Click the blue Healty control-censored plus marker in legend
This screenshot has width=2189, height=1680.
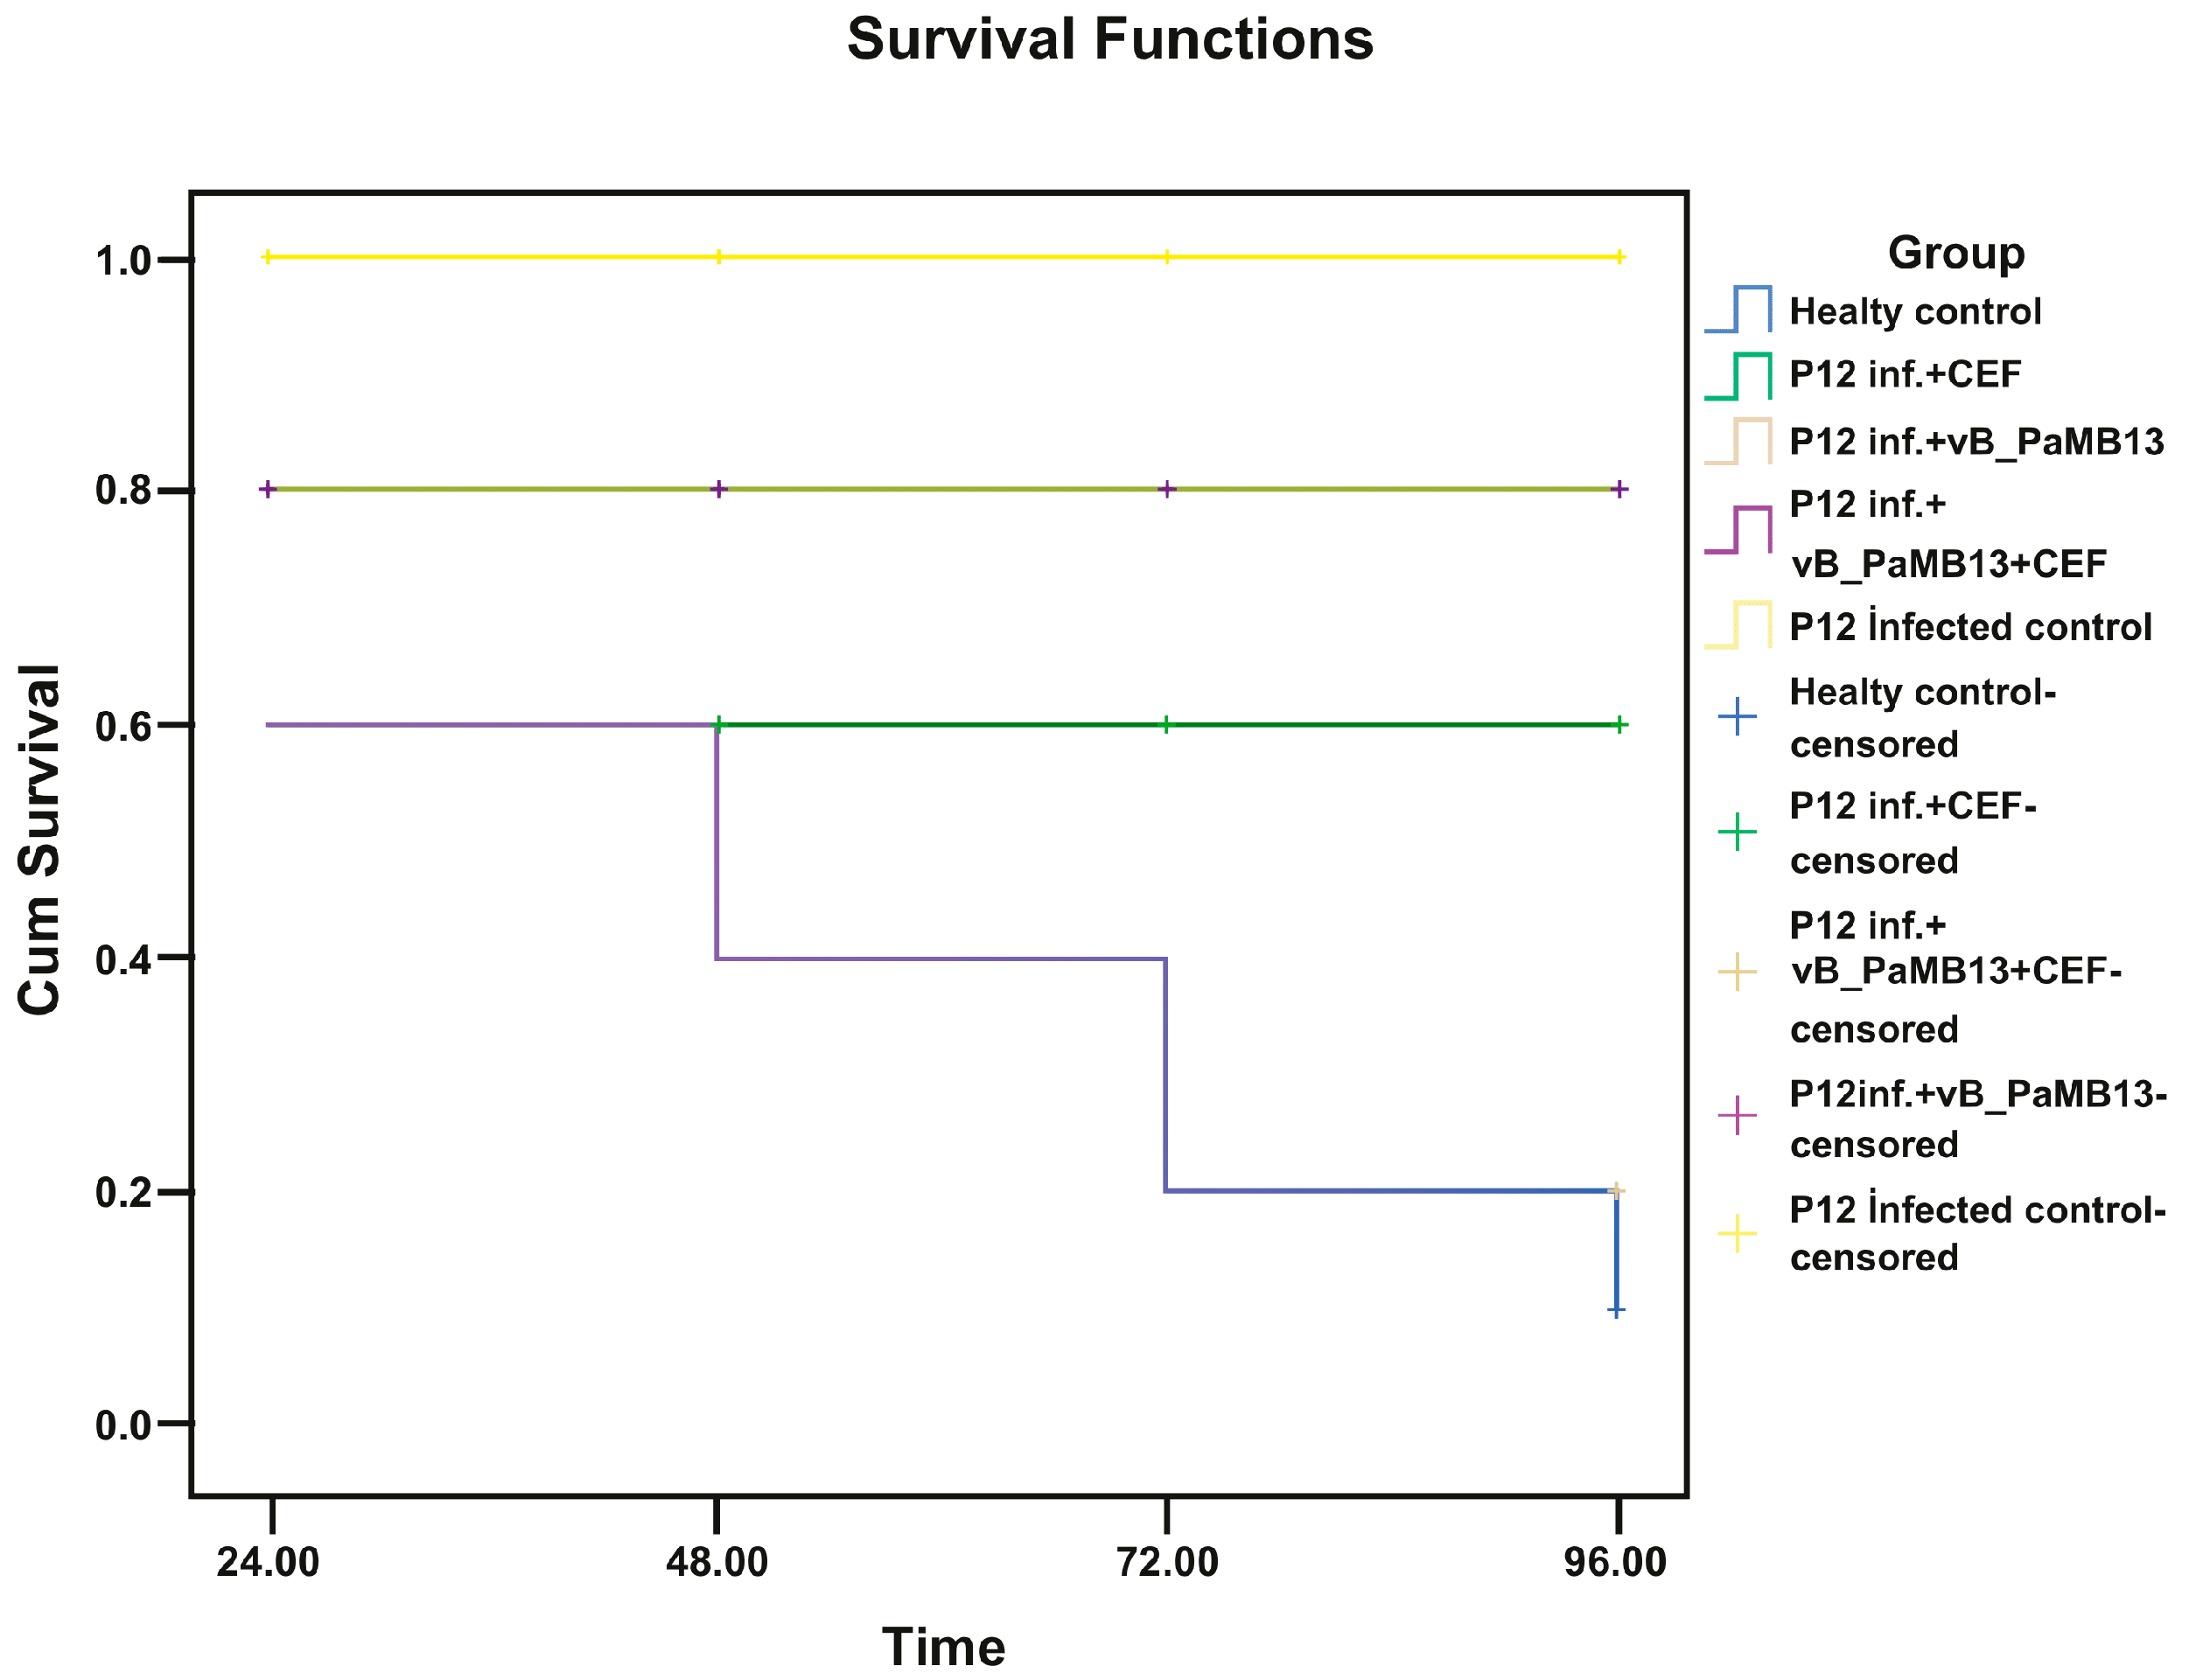[1738, 717]
